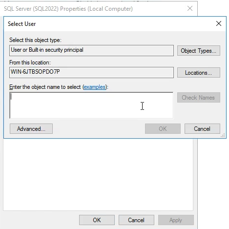This screenshot has width=229, height=229.
Task: Click OK in SQL Server Properties
Action: 97,220
